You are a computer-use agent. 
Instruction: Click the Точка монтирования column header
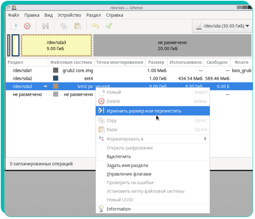[x=119, y=62]
